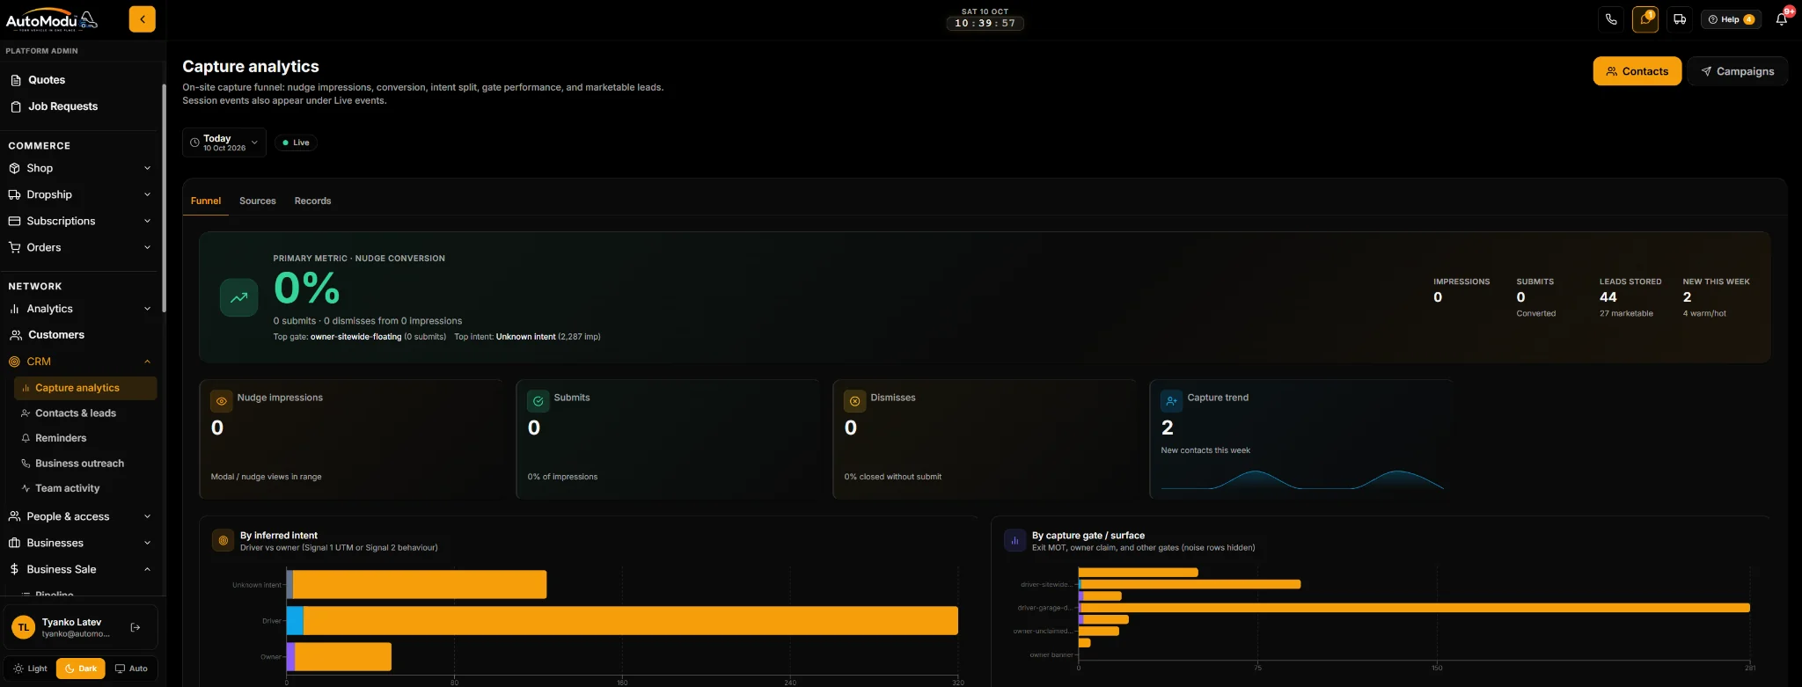Screen dimensions: 1802x687
Task: Click the By capture gate bar-chart icon
Action: [1015, 540]
